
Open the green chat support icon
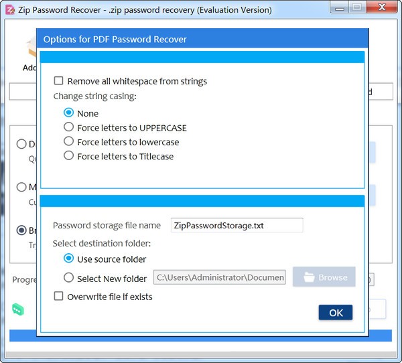(18, 309)
